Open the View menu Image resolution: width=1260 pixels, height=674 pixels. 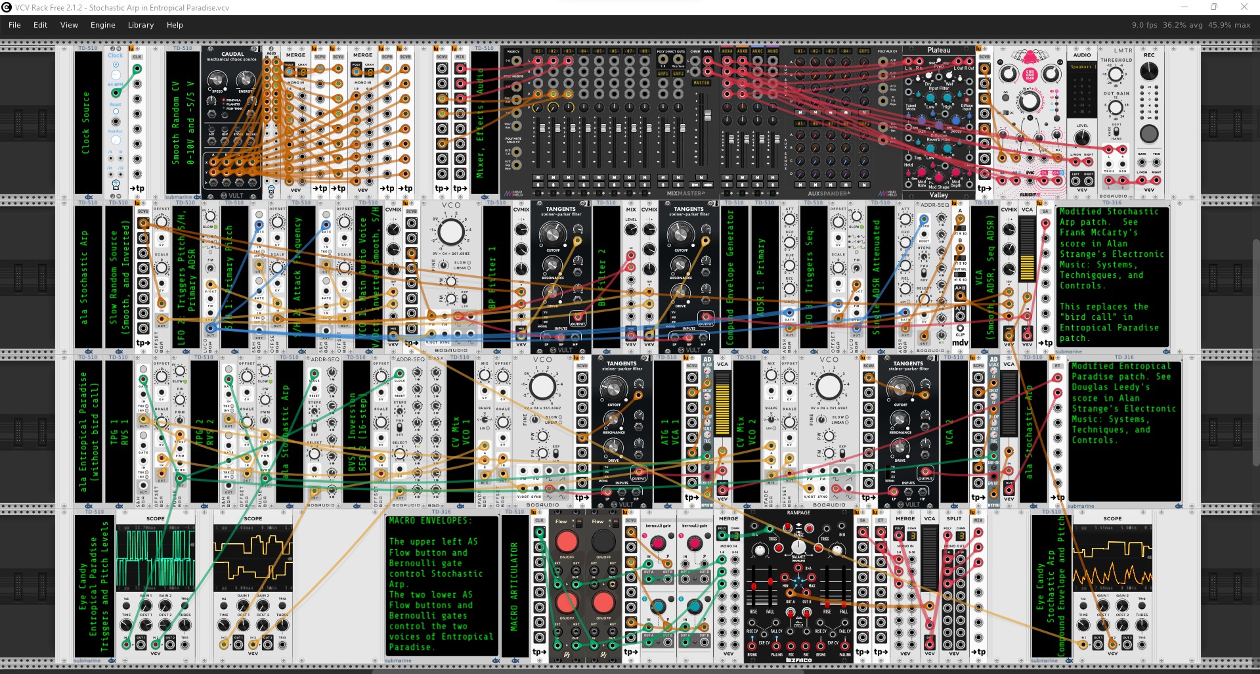point(69,25)
